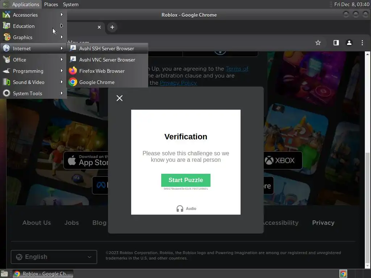Launch Avahi VNC Server Browser

108,60
